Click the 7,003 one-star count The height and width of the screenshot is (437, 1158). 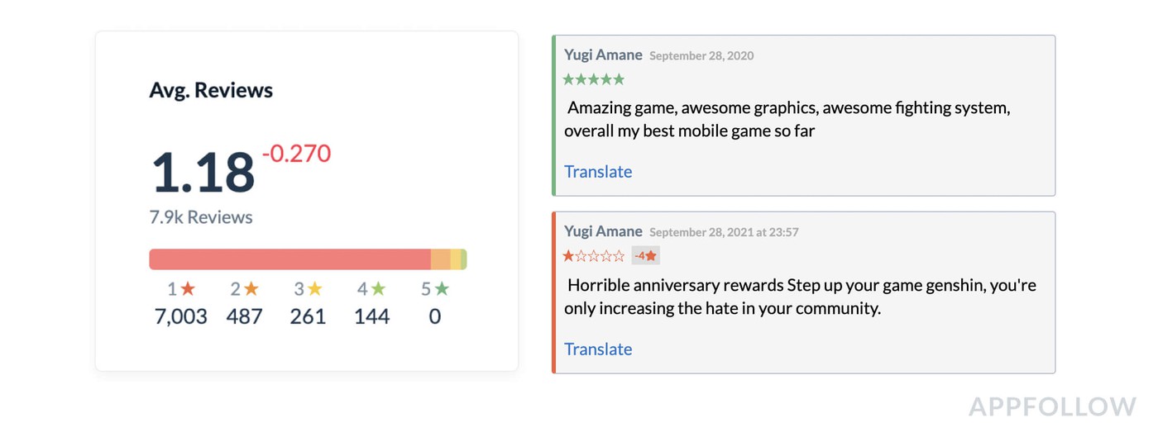coord(181,316)
